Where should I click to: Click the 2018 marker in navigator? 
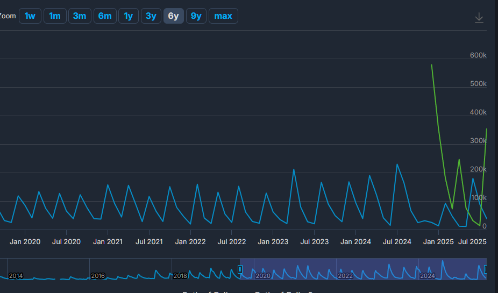pos(180,276)
